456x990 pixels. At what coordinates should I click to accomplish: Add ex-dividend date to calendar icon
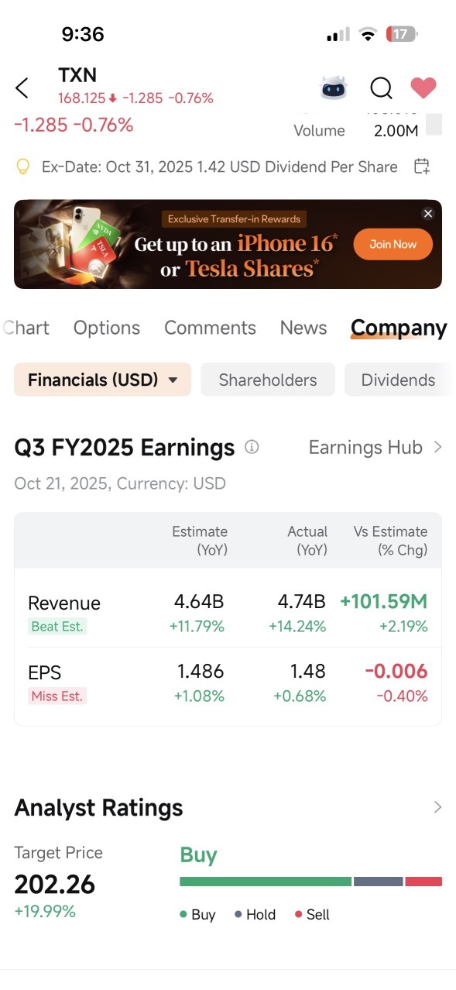pyautogui.click(x=422, y=166)
